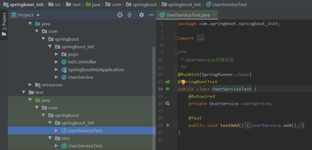Hide the Project panel with minus icon
The image size is (312, 150).
151,15
